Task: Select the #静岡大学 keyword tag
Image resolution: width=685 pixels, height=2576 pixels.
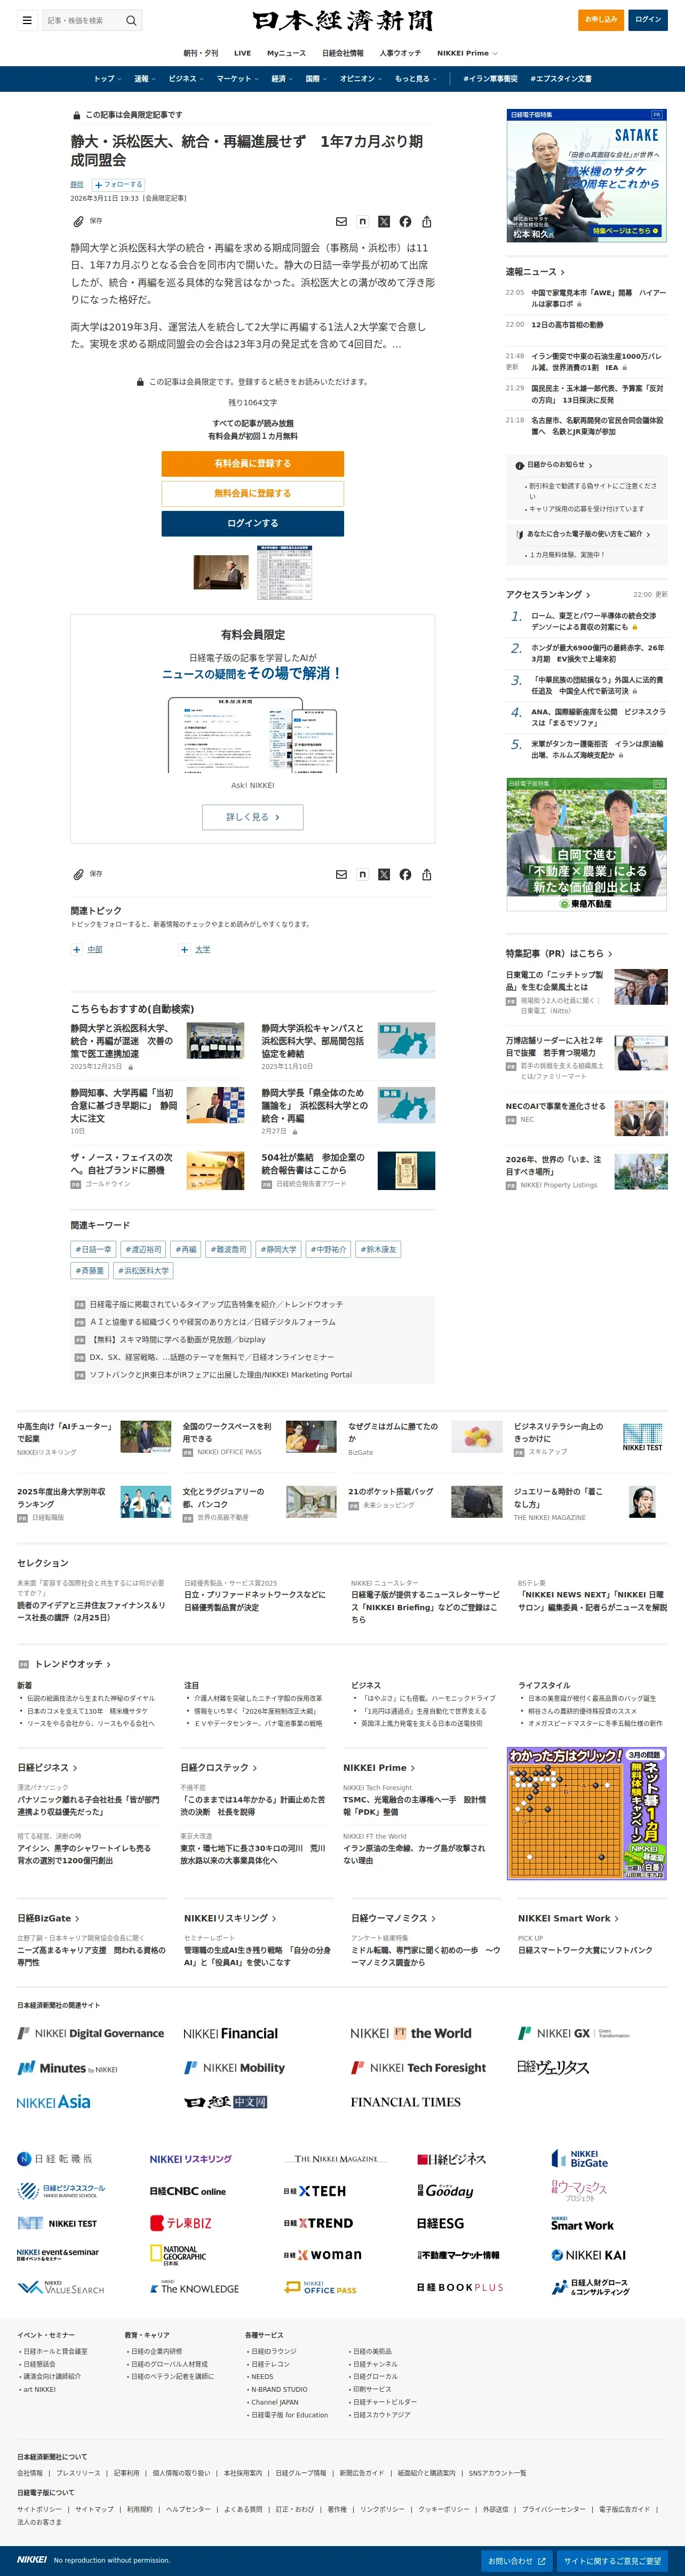Action: (280, 1250)
